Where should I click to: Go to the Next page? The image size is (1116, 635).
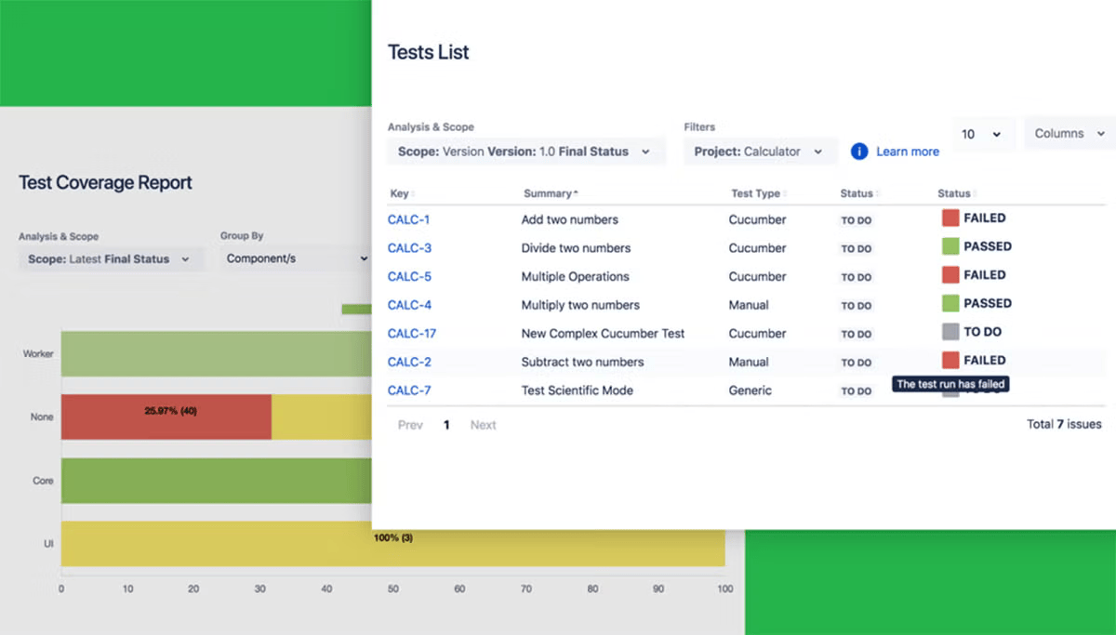[483, 425]
